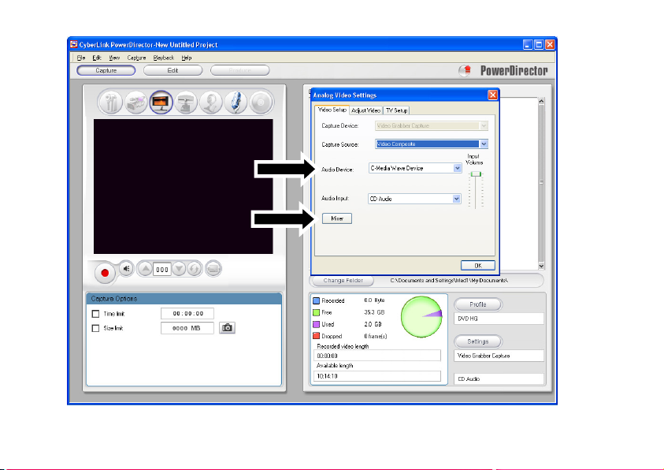Click the Video Grabber Capture settings text

coord(484,356)
